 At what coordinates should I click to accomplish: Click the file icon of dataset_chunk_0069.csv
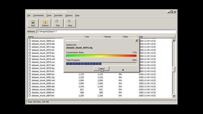30,41
